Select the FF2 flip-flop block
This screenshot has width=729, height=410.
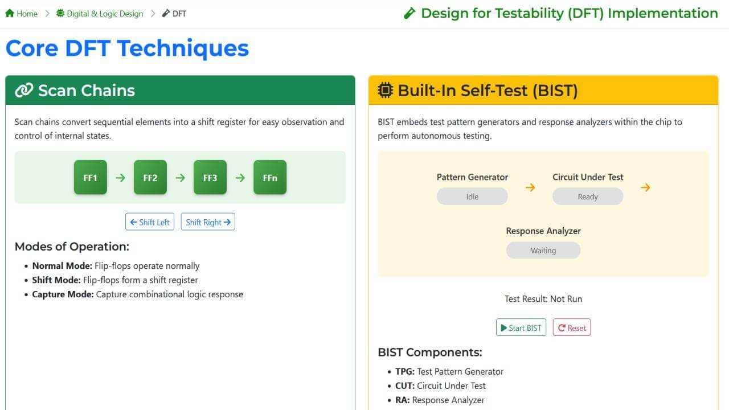150,177
